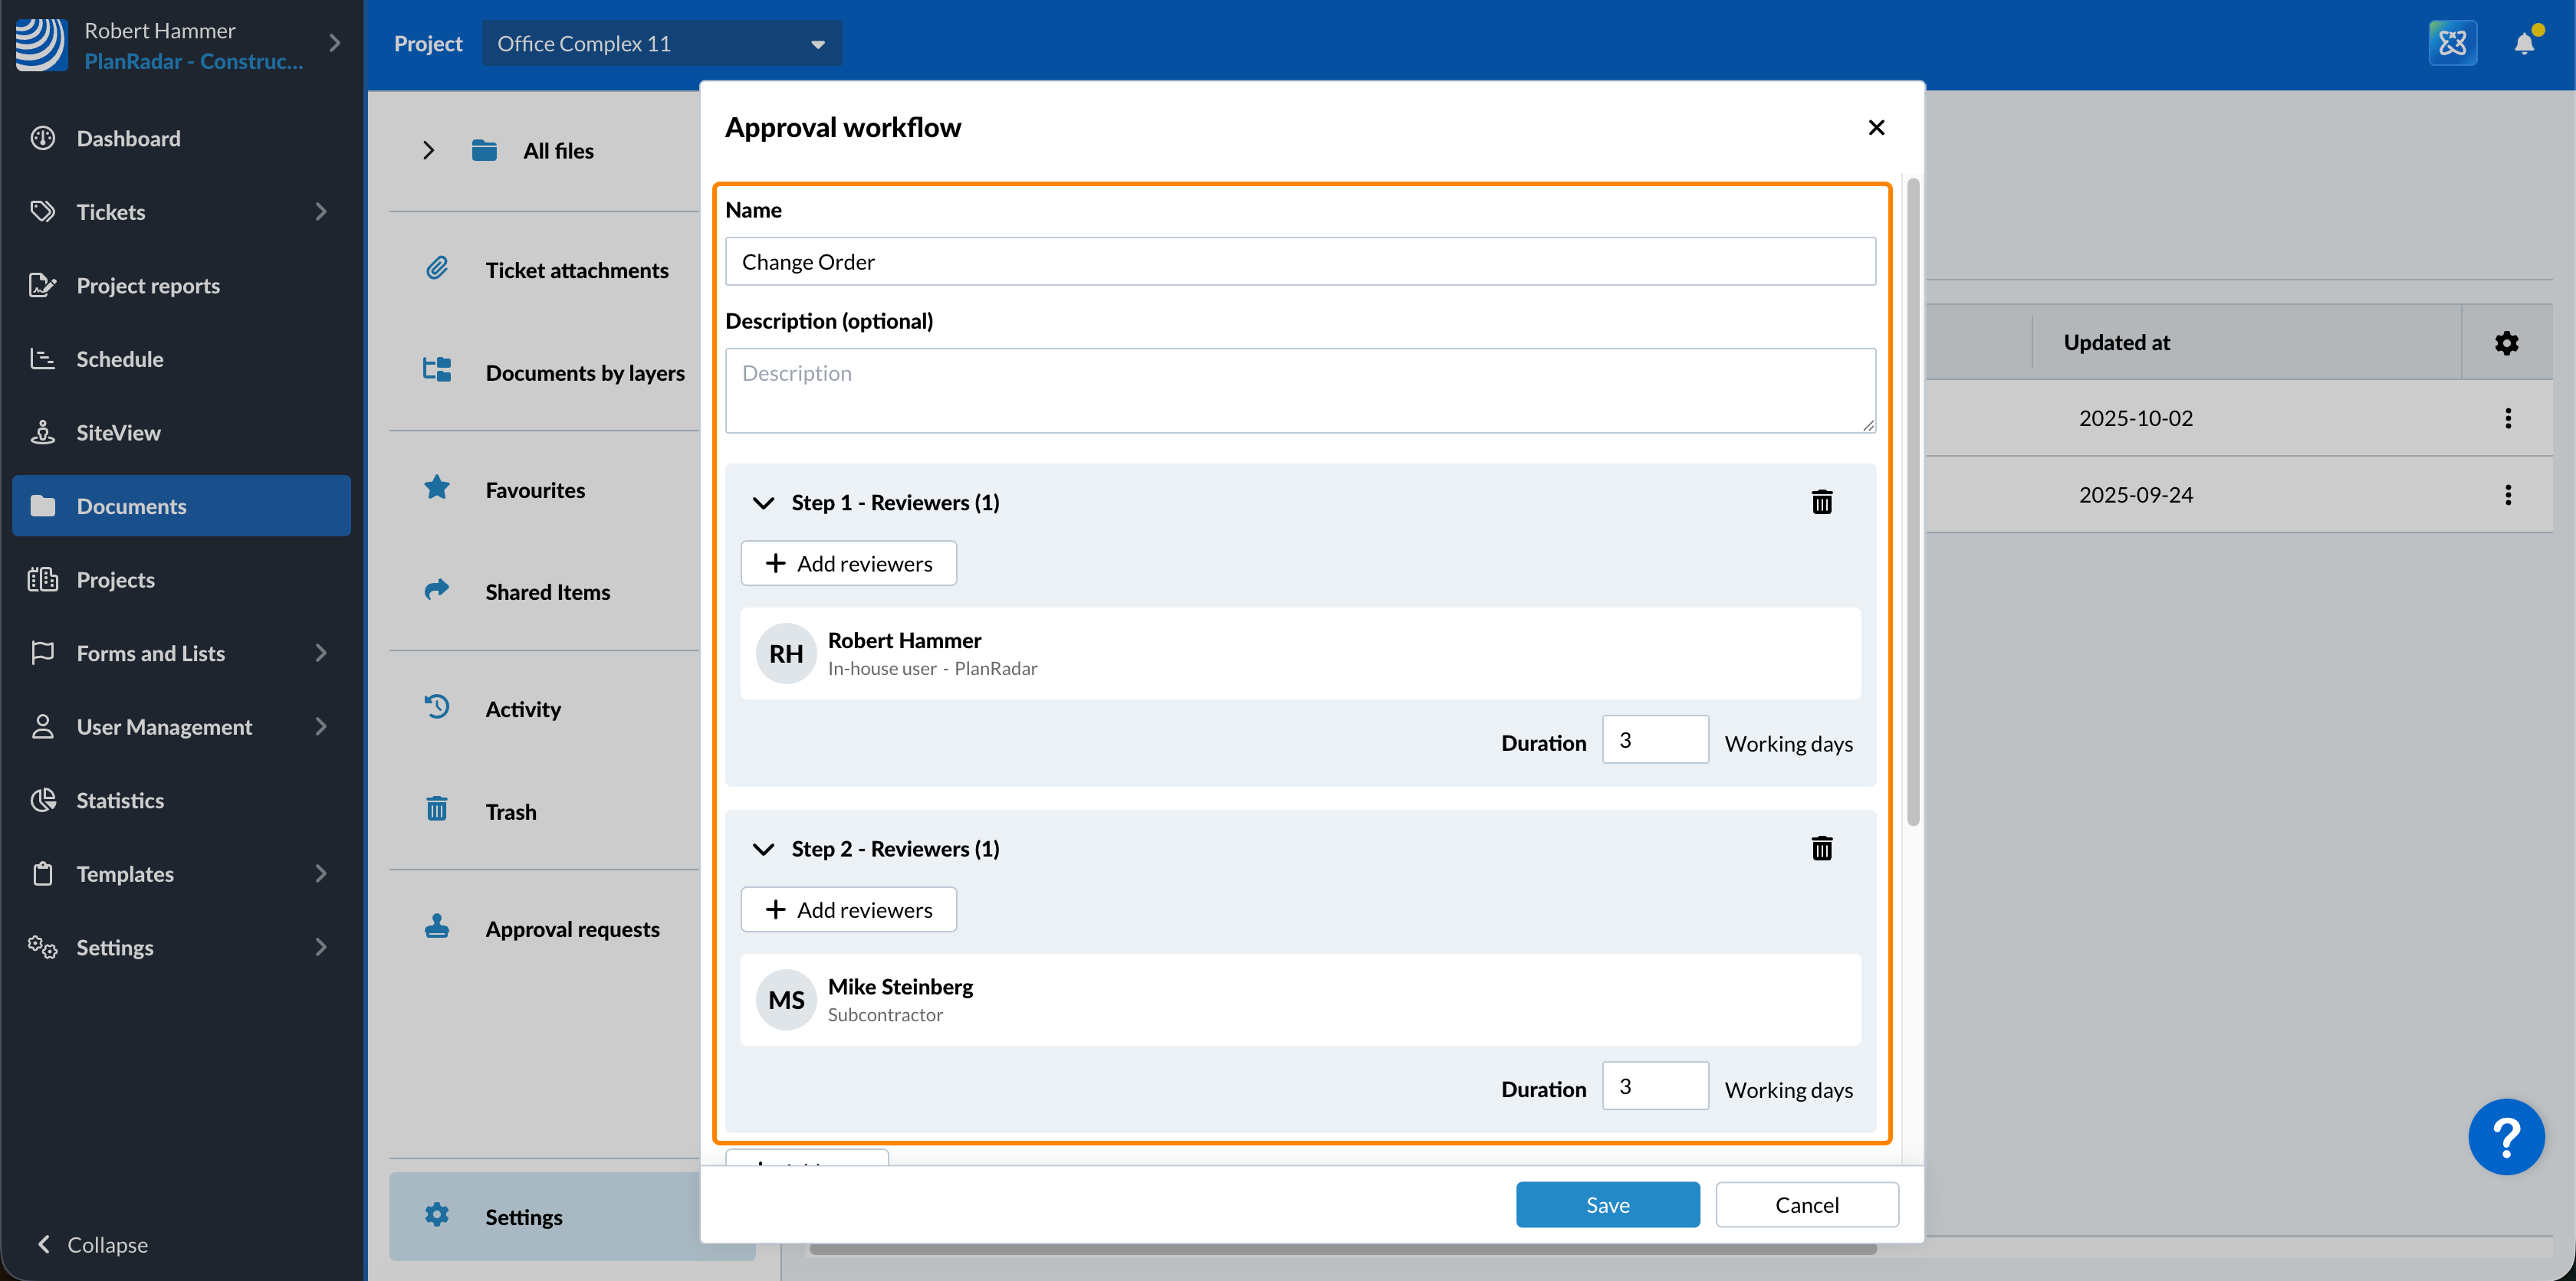Open the Office Complex 11 project dropdown
The width and height of the screenshot is (2576, 1281).
661,43
